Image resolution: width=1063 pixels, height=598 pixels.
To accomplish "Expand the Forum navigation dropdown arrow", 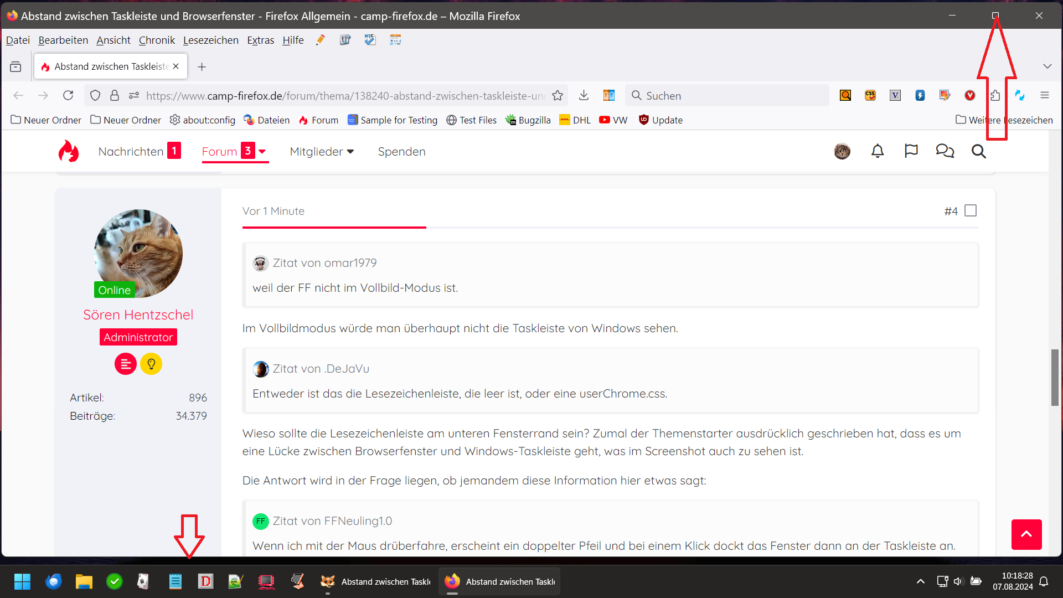I will click(262, 152).
